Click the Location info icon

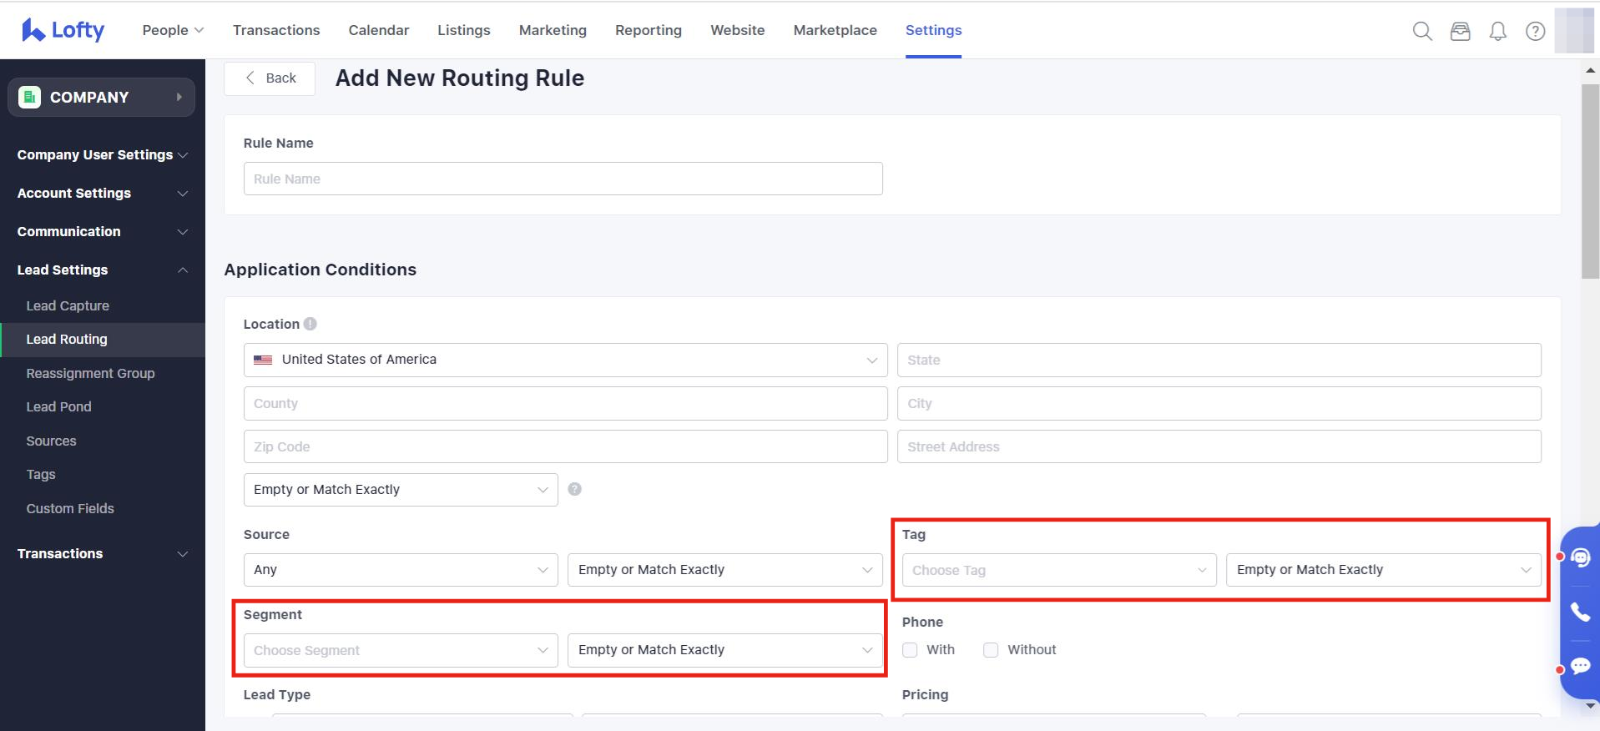point(310,324)
